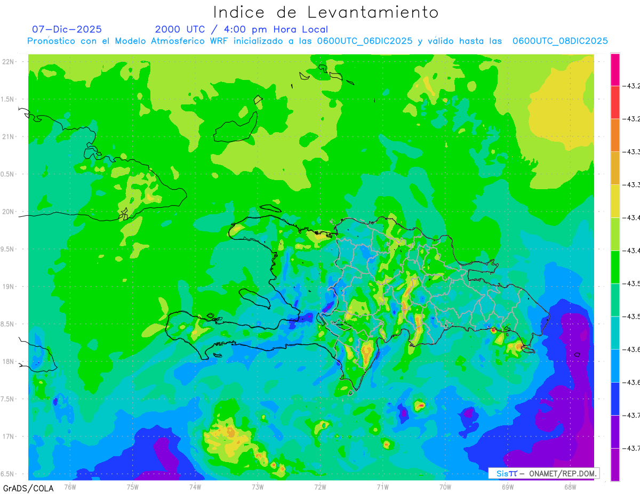Click the '1.5N' latitude label

(x=7, y=99)
